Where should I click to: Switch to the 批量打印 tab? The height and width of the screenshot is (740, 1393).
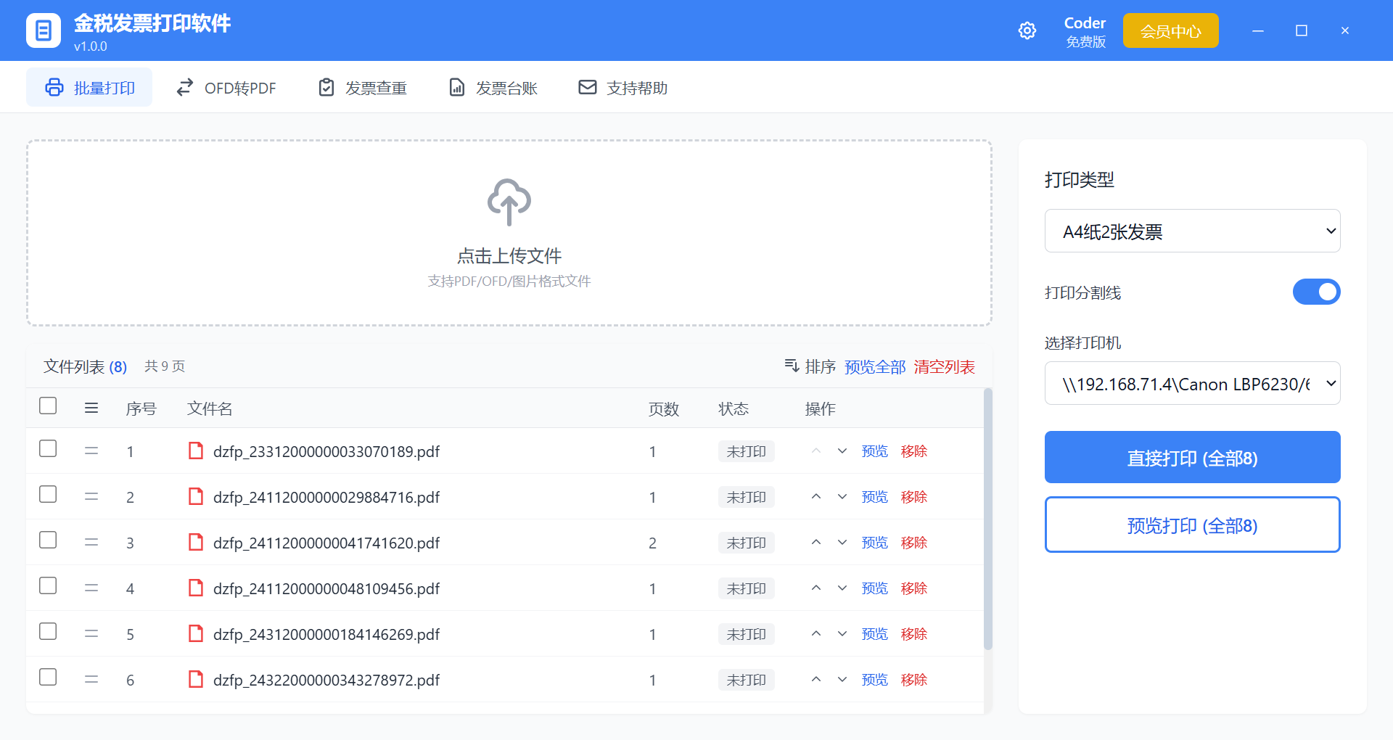coord(89,86)
